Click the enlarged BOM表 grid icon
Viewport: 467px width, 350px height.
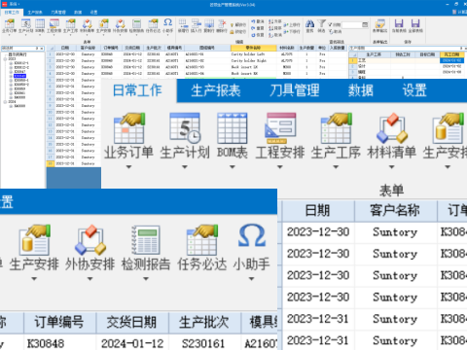[x=233, y=128]
